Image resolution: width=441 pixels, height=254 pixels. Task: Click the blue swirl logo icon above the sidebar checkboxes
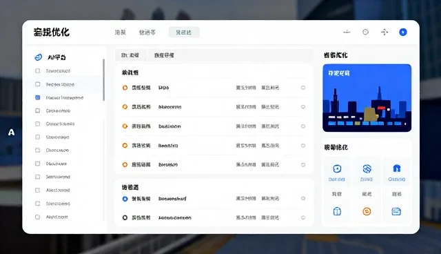tap(39, 57)
